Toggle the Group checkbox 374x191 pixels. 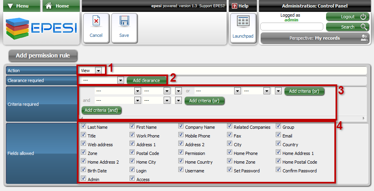[x=279, y=126]
